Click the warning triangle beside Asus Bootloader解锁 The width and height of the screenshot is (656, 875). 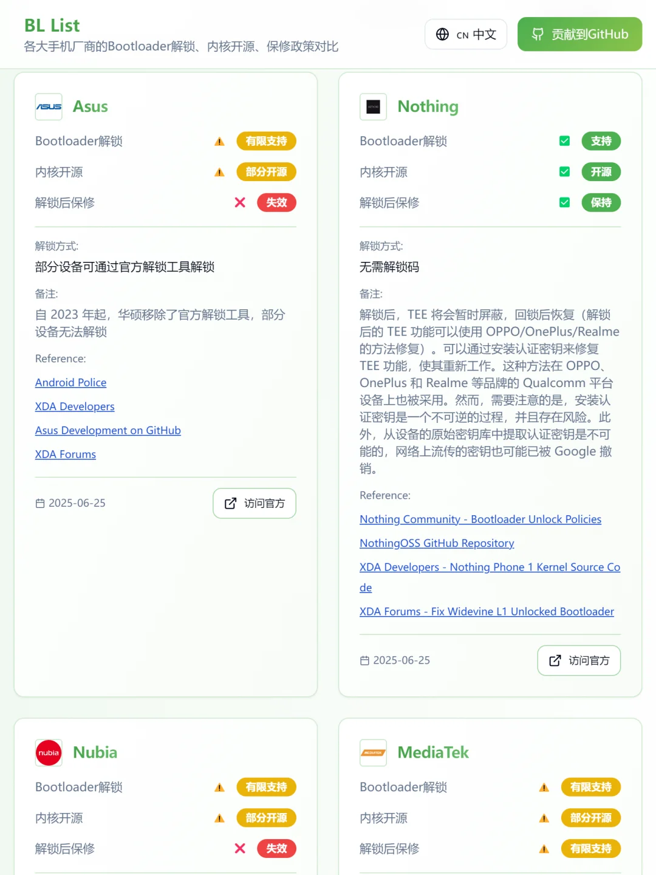(219, 141)
